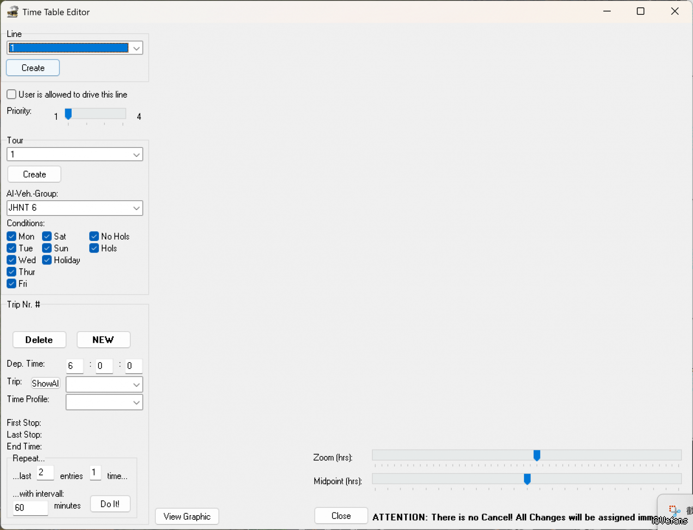
Task: Disable the Holiday condition
Action: pos(47,260)
